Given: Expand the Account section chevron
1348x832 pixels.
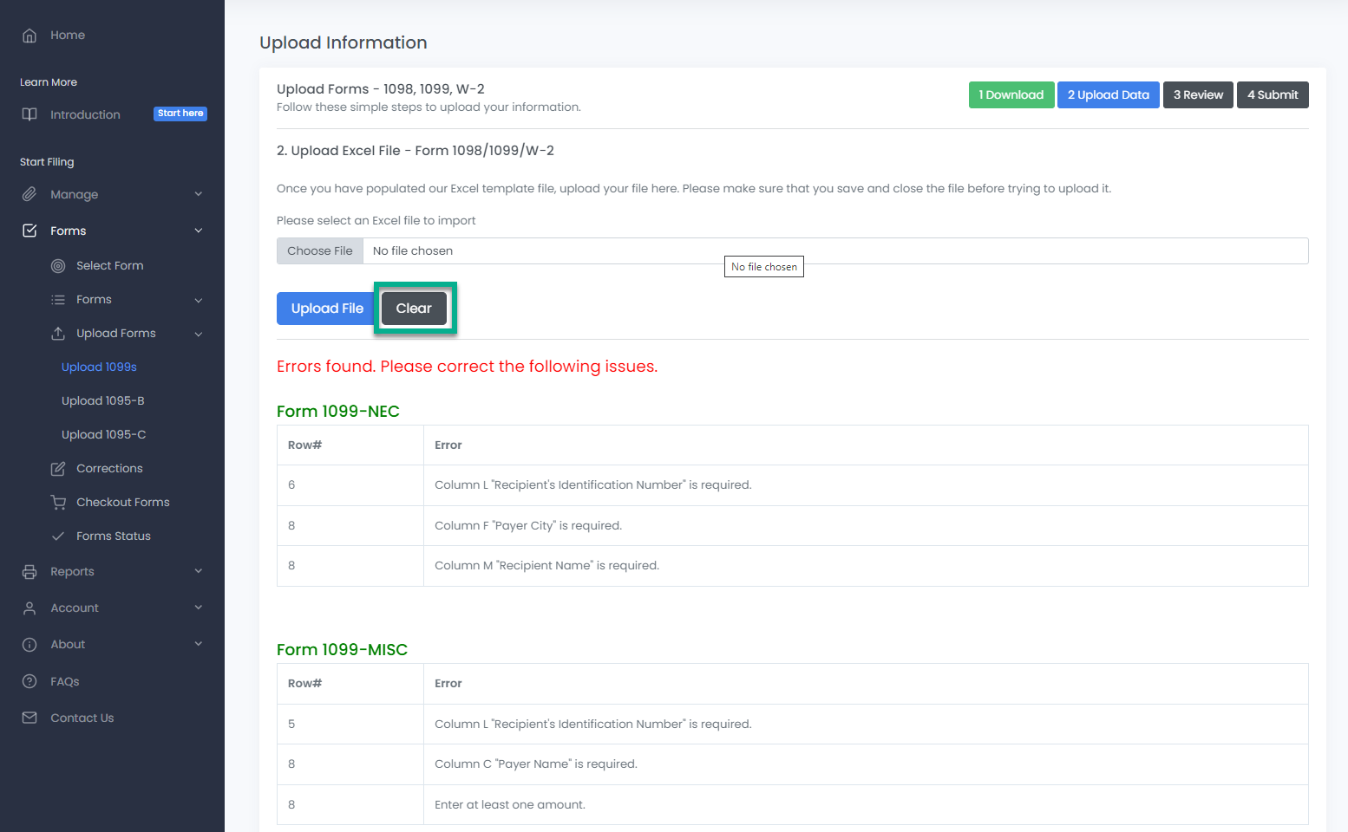Looking at the screenshot, I should (199, 608).
